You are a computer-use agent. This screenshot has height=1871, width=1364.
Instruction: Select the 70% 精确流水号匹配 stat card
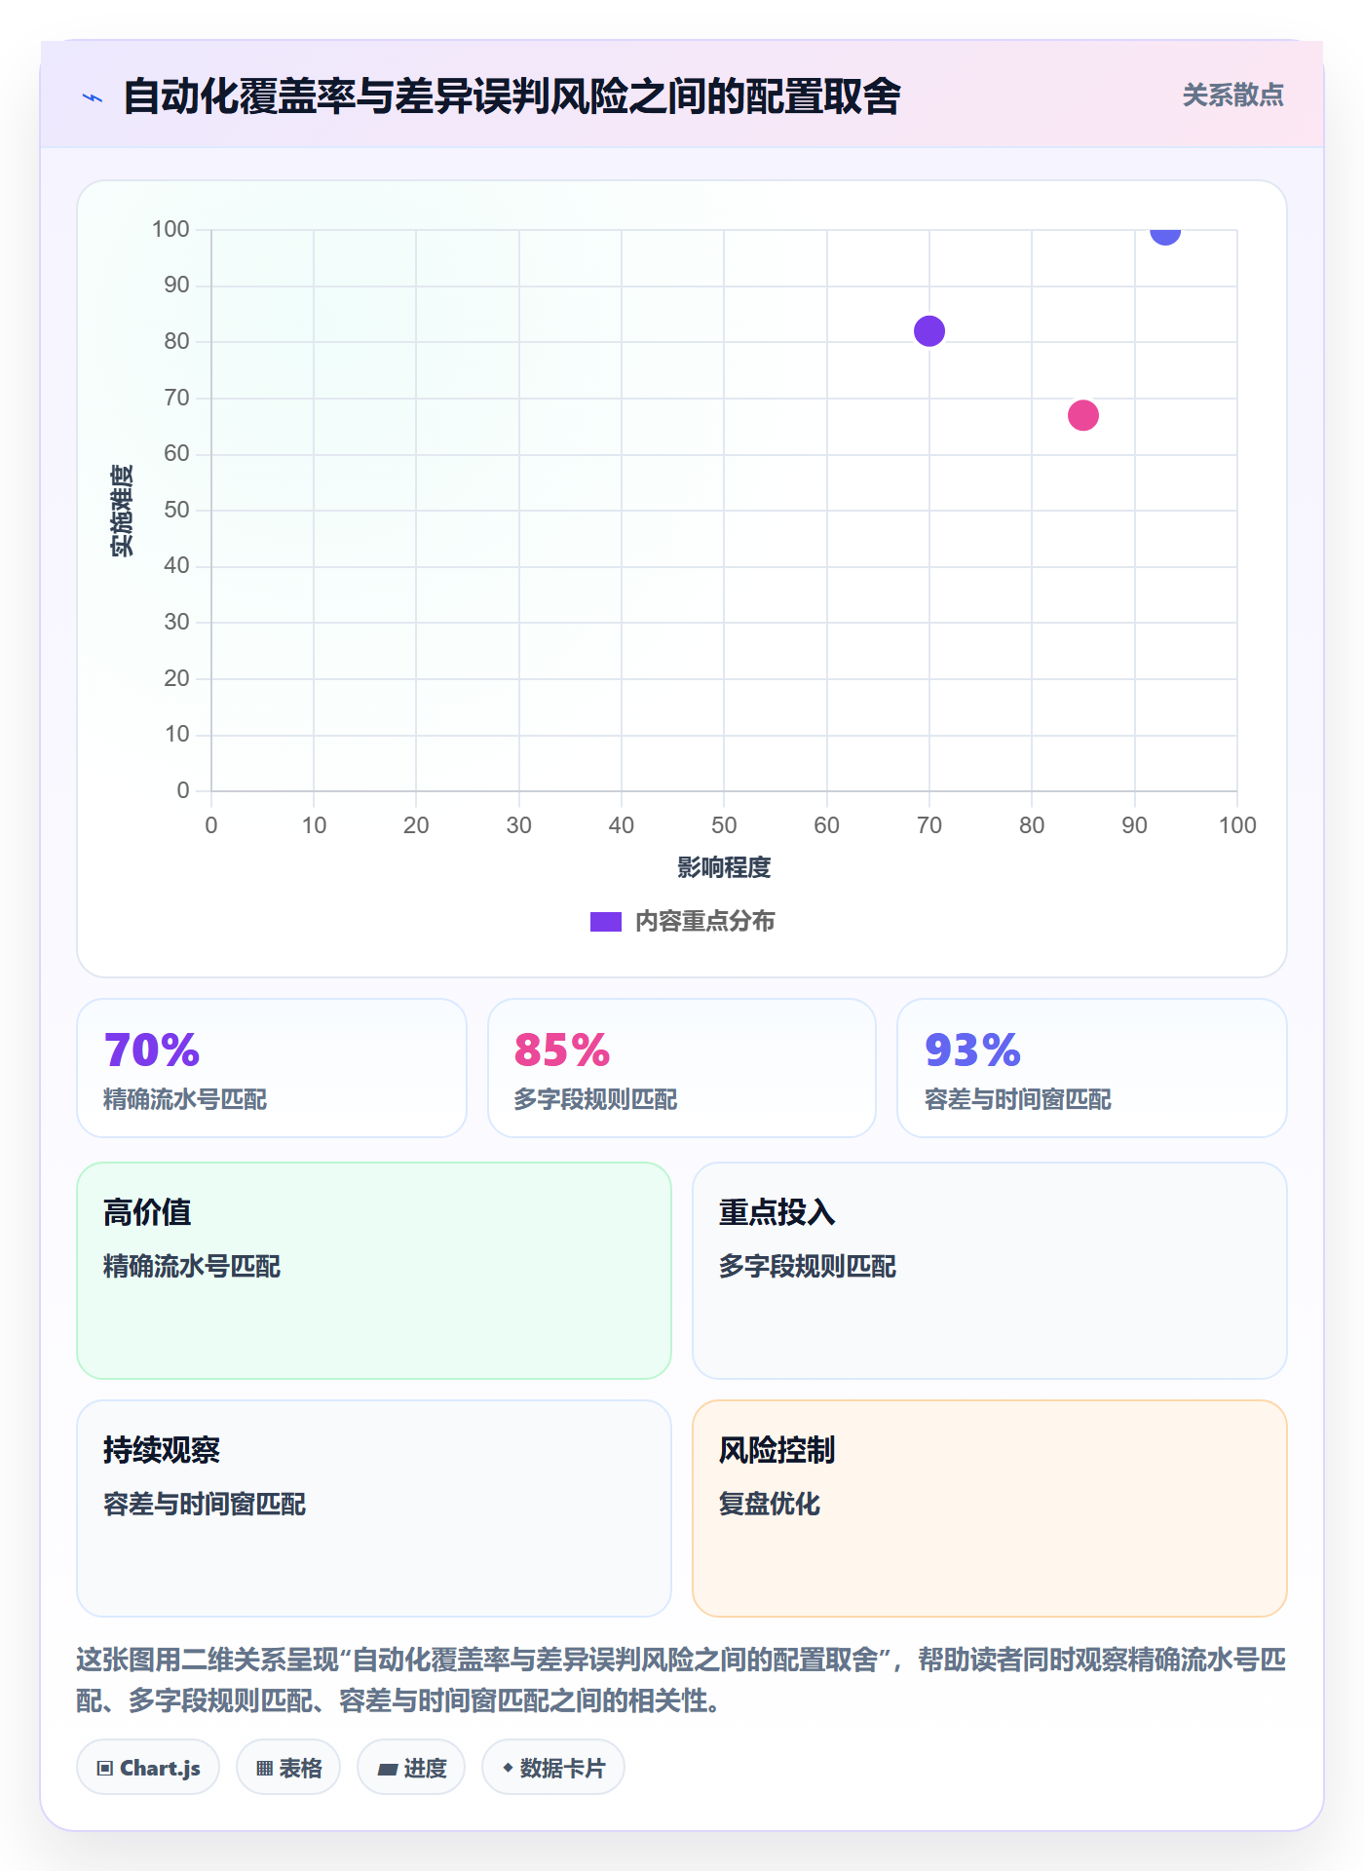(x=272, y=1068)
